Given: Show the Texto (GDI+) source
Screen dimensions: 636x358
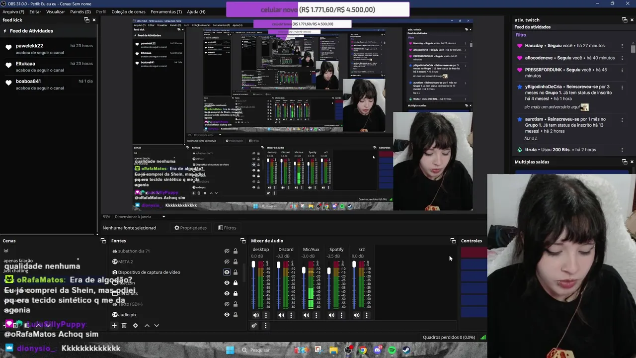Looking at the screenshot, I should coord(227,304).
